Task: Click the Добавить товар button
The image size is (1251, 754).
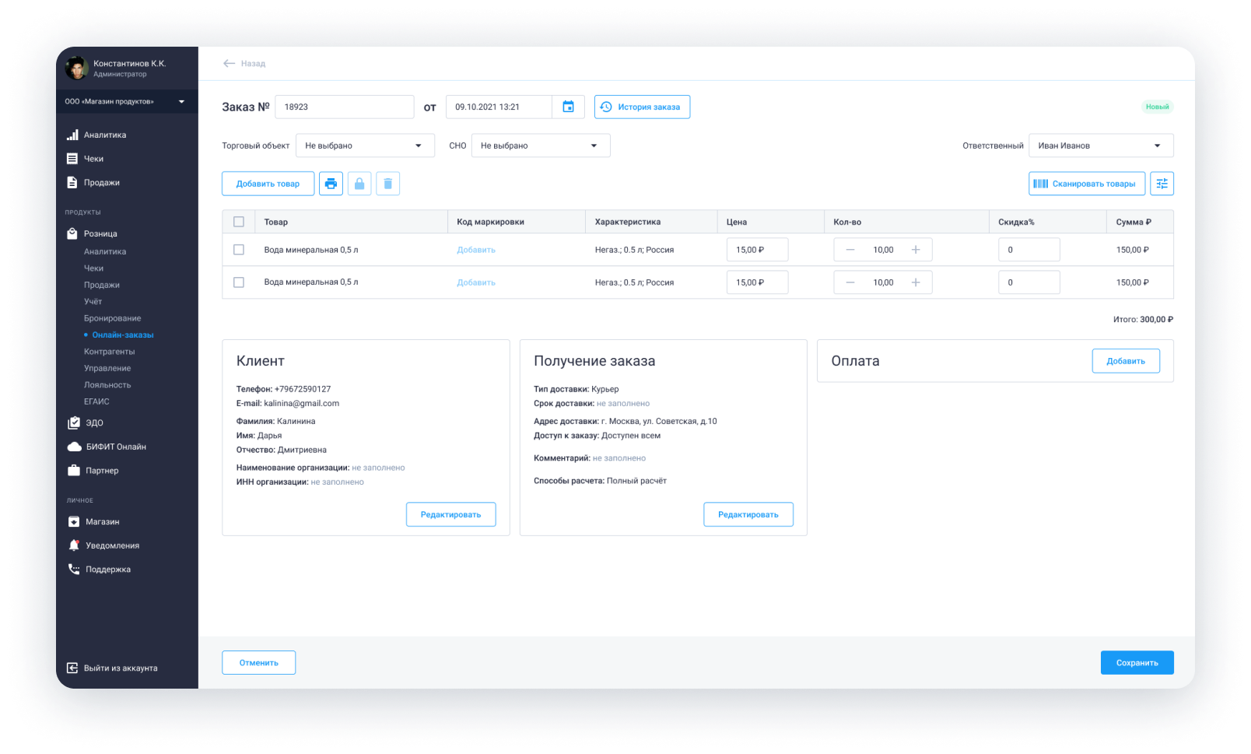Action: click(268, 184)
